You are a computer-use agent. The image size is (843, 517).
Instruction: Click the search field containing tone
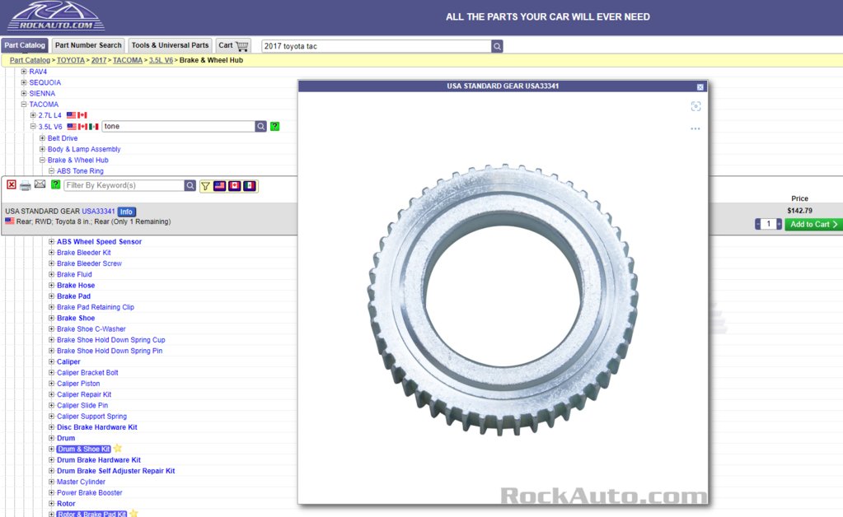(x=178, y=127)
